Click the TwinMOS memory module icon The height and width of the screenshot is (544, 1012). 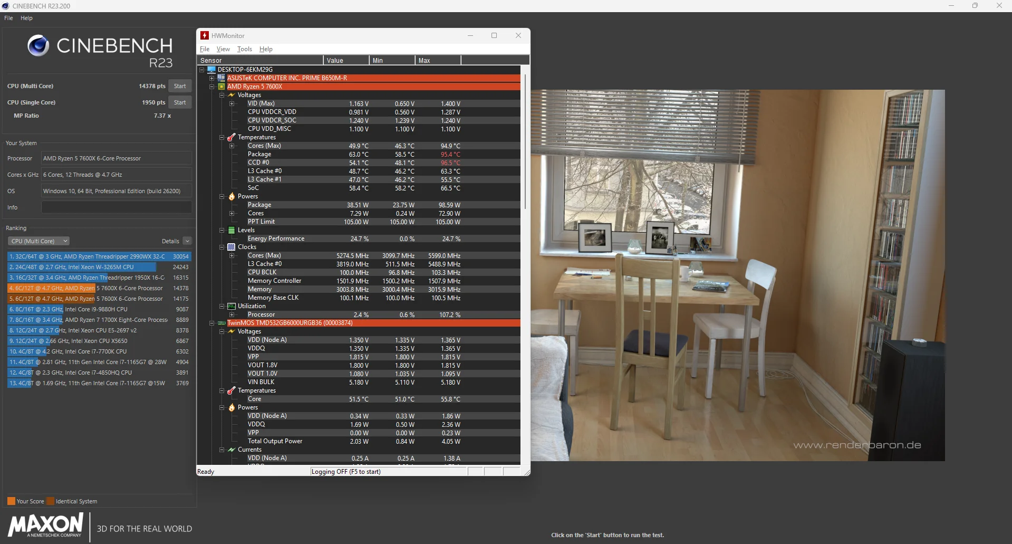(x=221, y=323)
